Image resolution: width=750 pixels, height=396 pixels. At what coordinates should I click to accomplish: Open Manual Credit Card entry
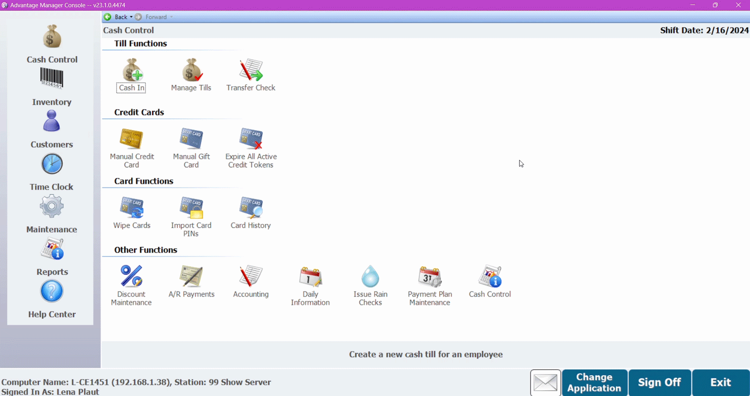[x=131, y=148]
